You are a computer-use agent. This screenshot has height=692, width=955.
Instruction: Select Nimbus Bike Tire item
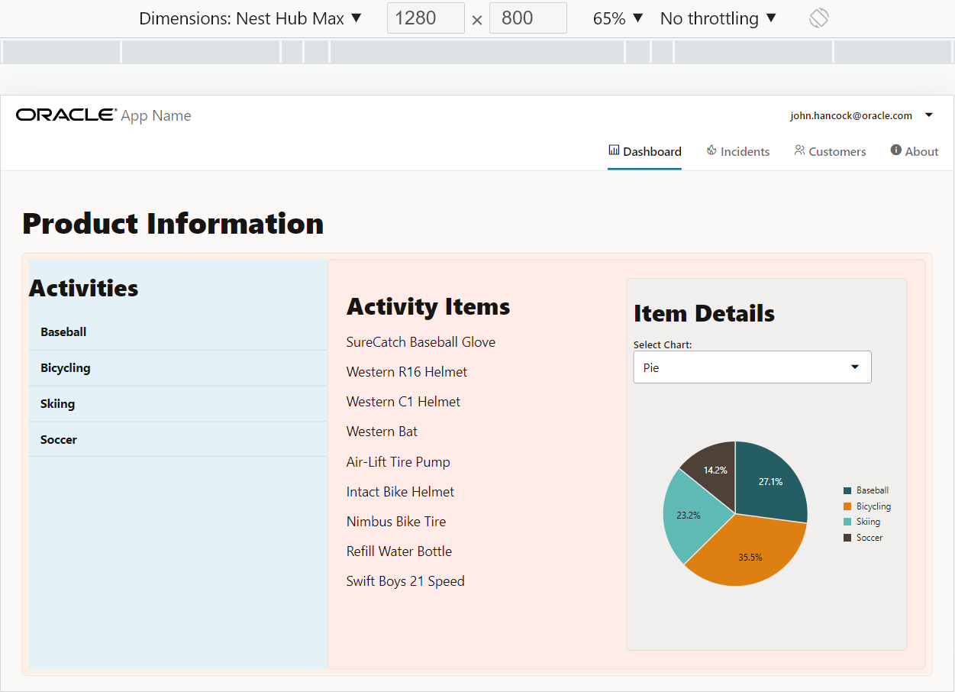[396, 522]
